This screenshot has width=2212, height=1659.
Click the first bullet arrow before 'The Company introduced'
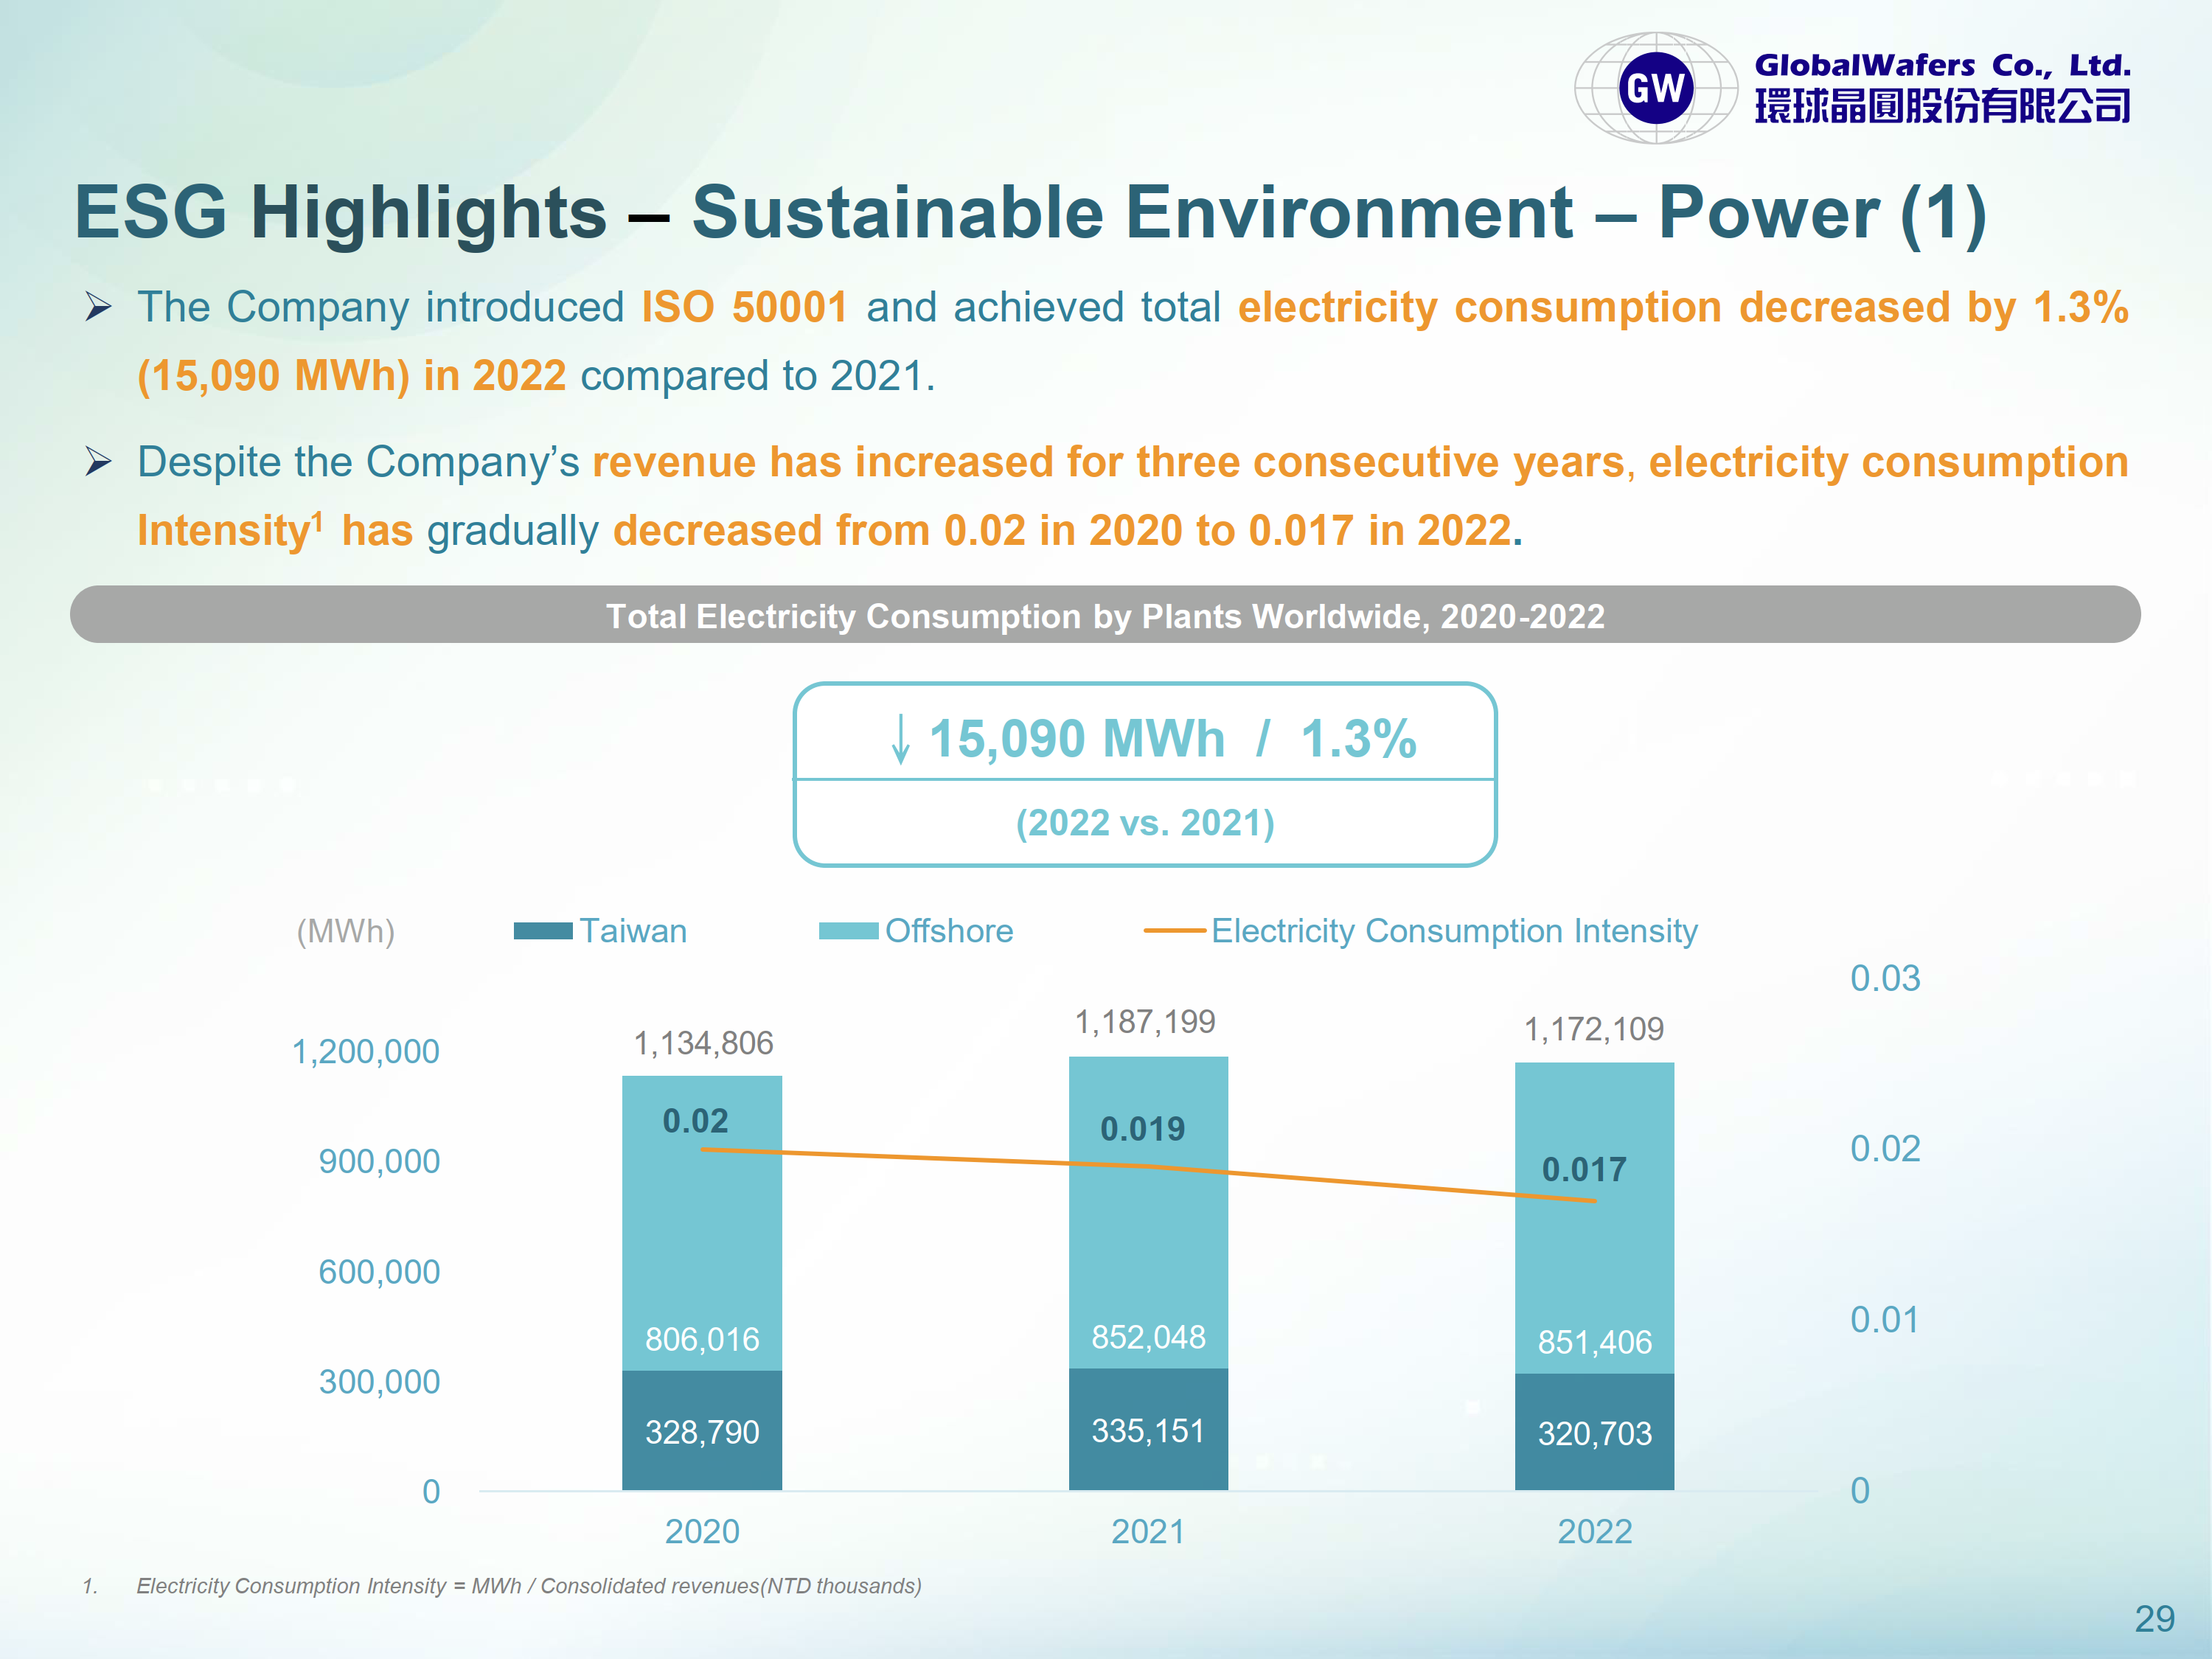98,306
